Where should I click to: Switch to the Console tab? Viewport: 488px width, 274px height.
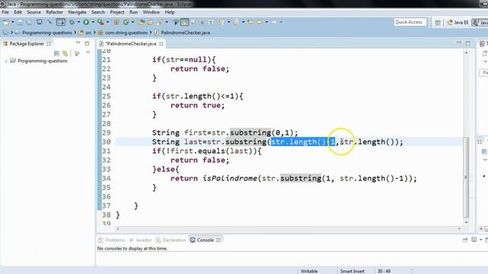202,241
